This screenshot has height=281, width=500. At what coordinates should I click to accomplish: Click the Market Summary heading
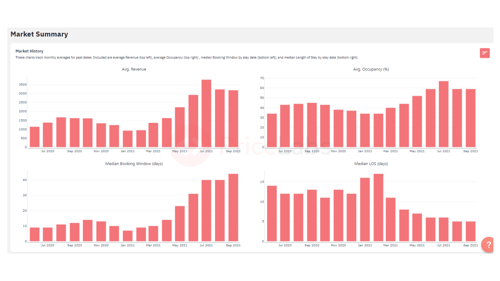39,34
